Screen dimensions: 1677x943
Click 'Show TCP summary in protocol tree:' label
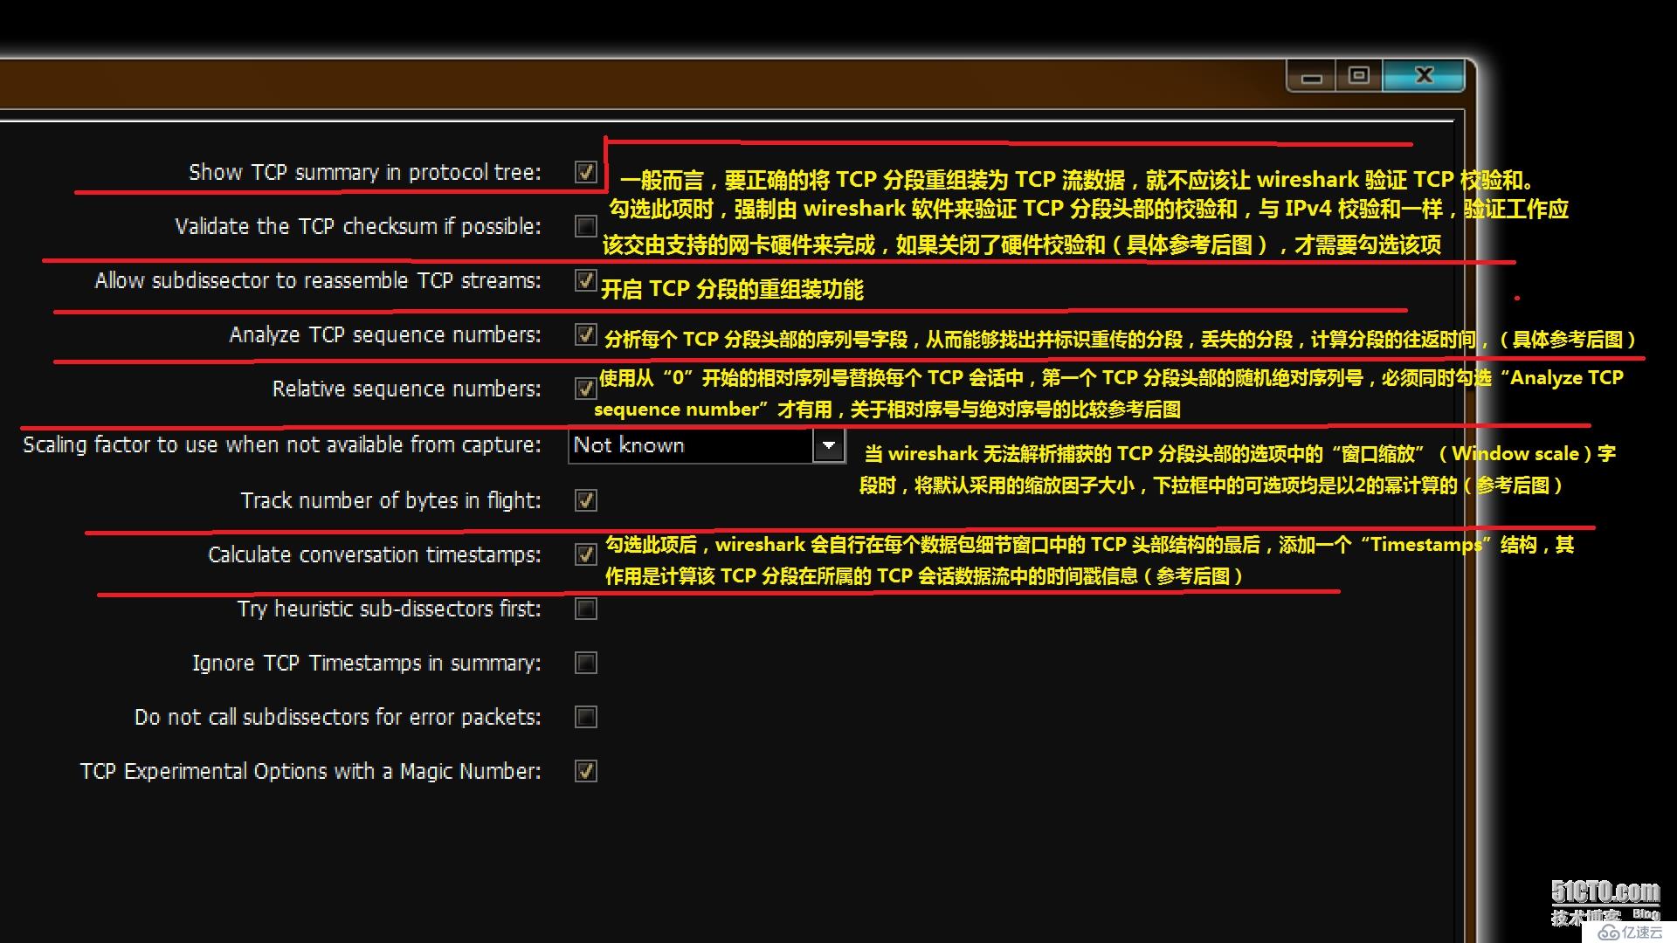pos(365,172)
